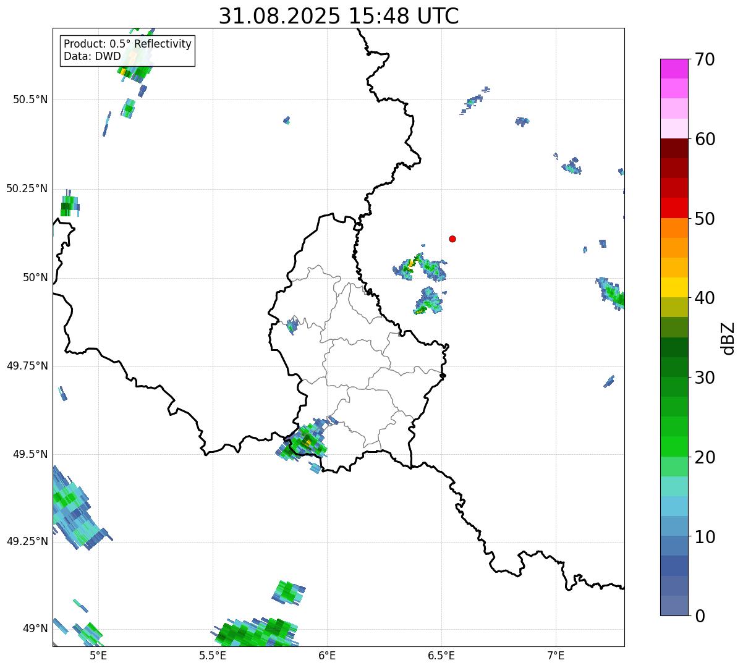Click the "Product: 0.5° Reflectivity" legend text
Screen dimensions: 743x668
127,44
